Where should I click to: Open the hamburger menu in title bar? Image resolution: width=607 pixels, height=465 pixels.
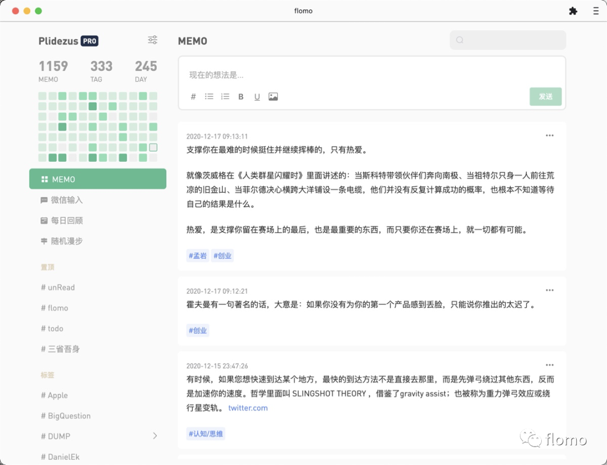click(x=596, y=11)
